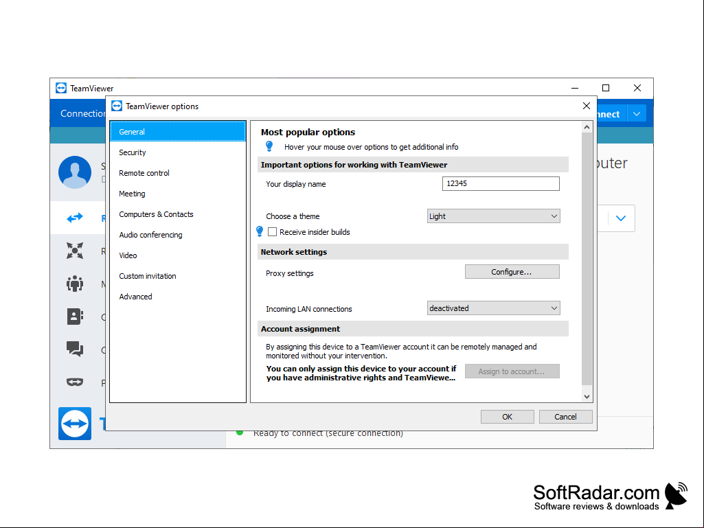Dismiss the dialog with Cancel button
This screenshot has width=704, height=528.
click(566, 417)
